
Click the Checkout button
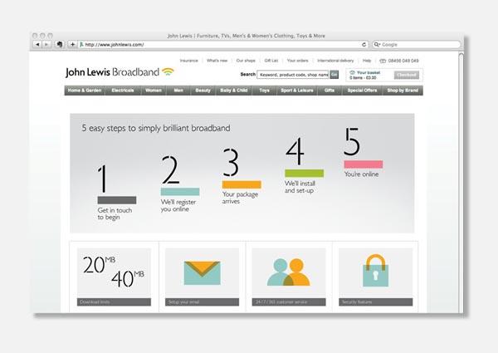coord(407,75)
